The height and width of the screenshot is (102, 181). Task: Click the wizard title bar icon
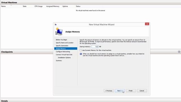coord(55,24)
